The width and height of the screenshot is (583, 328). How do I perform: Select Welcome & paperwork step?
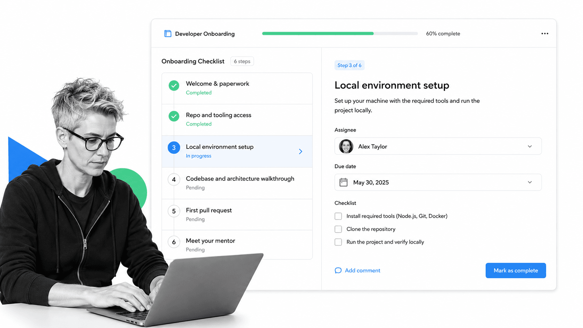coord(237,89)
